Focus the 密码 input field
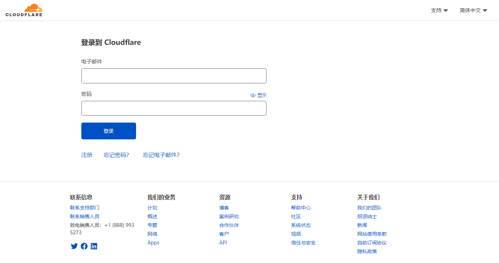Viewport: 499px width, 263px height. [174, 108]
